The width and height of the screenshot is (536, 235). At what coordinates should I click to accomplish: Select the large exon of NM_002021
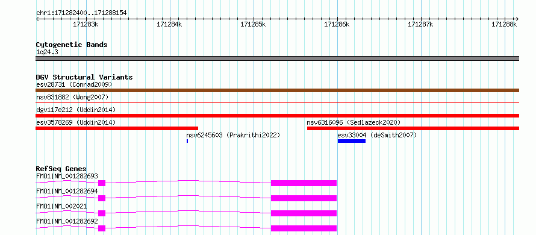pos(304,213)
